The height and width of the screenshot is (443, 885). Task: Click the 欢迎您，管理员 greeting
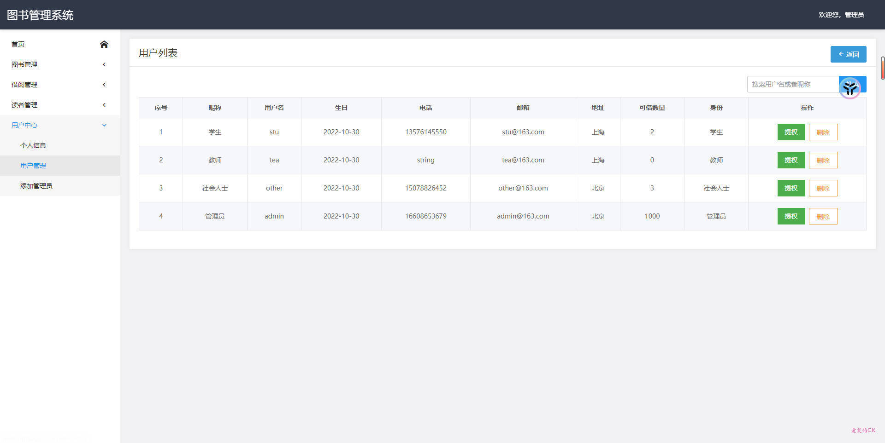click(x=841, y=15)
